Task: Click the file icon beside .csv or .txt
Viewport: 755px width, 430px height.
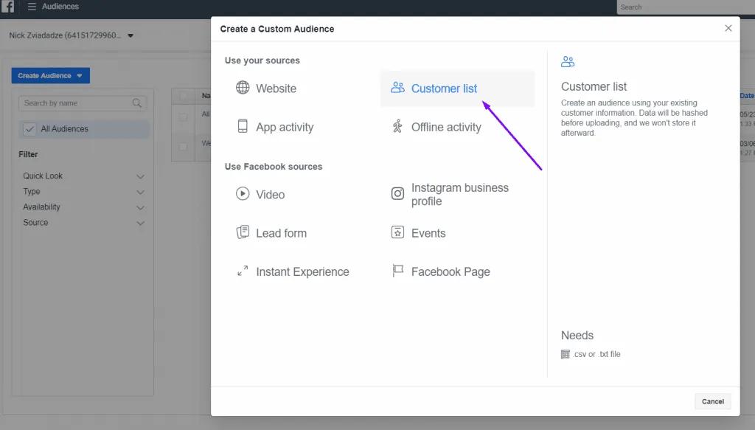Action: click(x=566, y=355)
